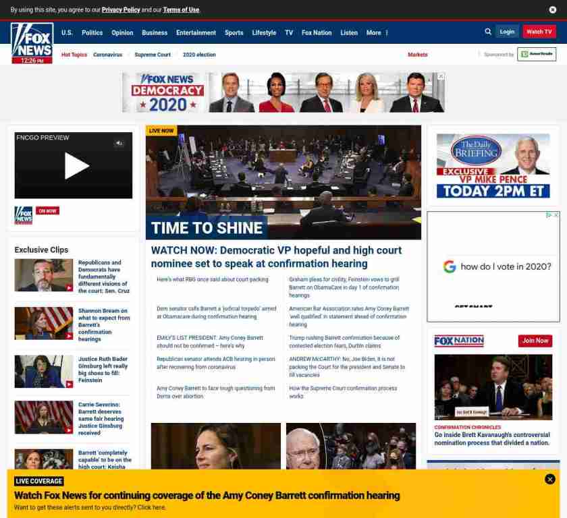The image size is (567, 518).
Task: Close the Democracy 2020 banner ad
Action: click(x=441, y=76)
